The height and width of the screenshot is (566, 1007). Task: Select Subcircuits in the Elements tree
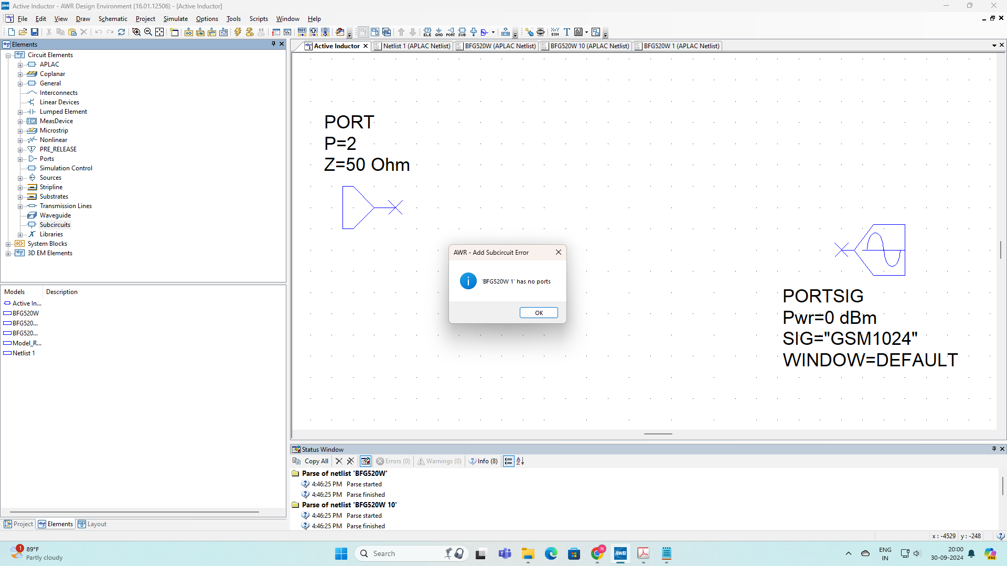coord(55,225)
